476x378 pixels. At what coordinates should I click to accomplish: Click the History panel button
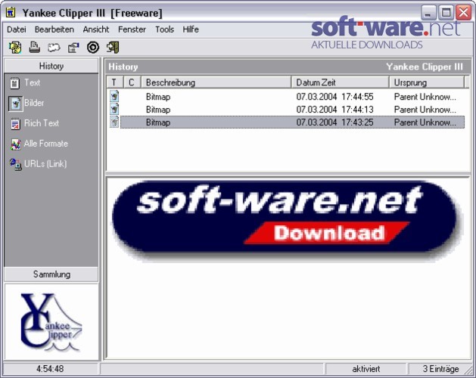click(x=51, y=66)
